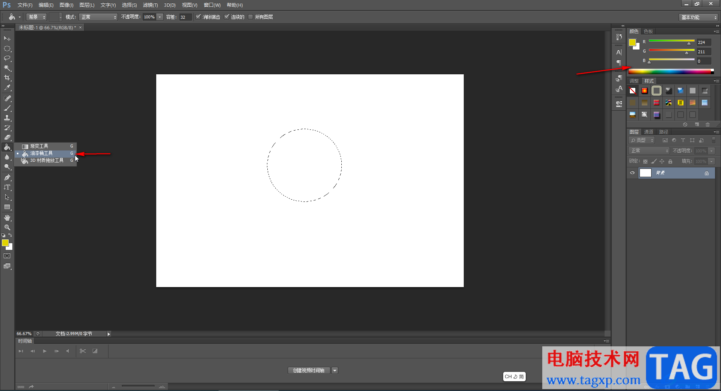Click the CH input method indicator
Image resolution: width=721 pixels, height=391 pixels.
tap(514, 377)
